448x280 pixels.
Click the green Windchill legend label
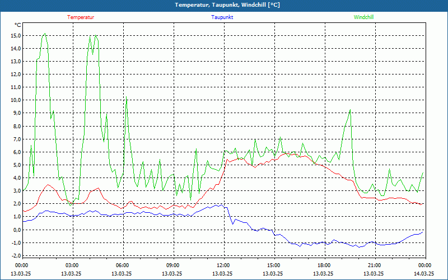point(363,17)
